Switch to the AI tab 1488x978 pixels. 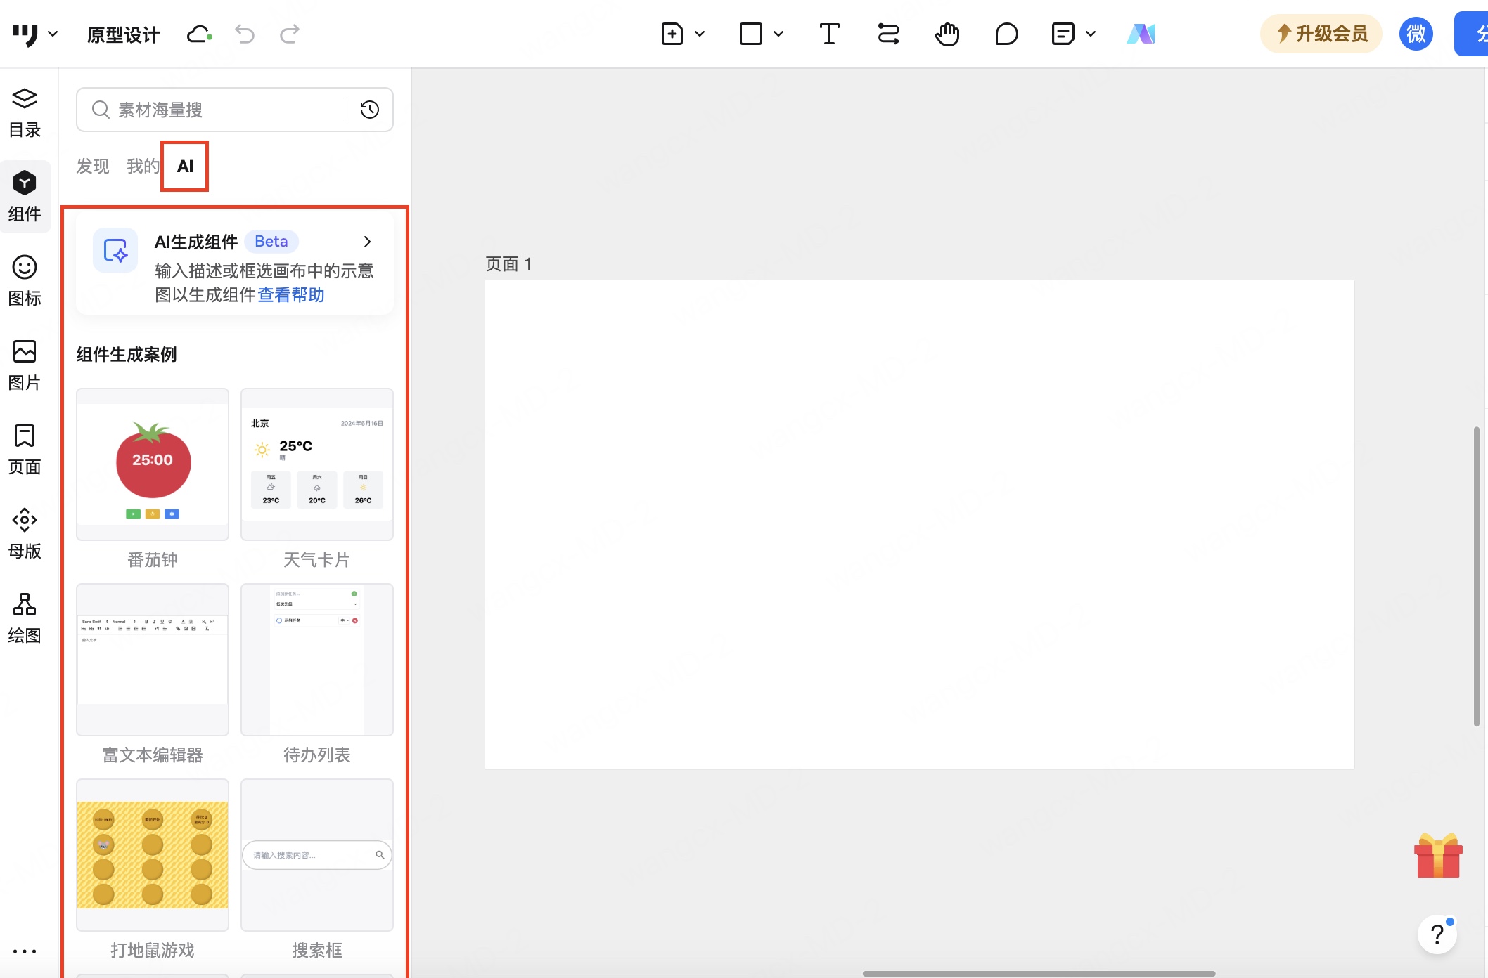(185, 167)
